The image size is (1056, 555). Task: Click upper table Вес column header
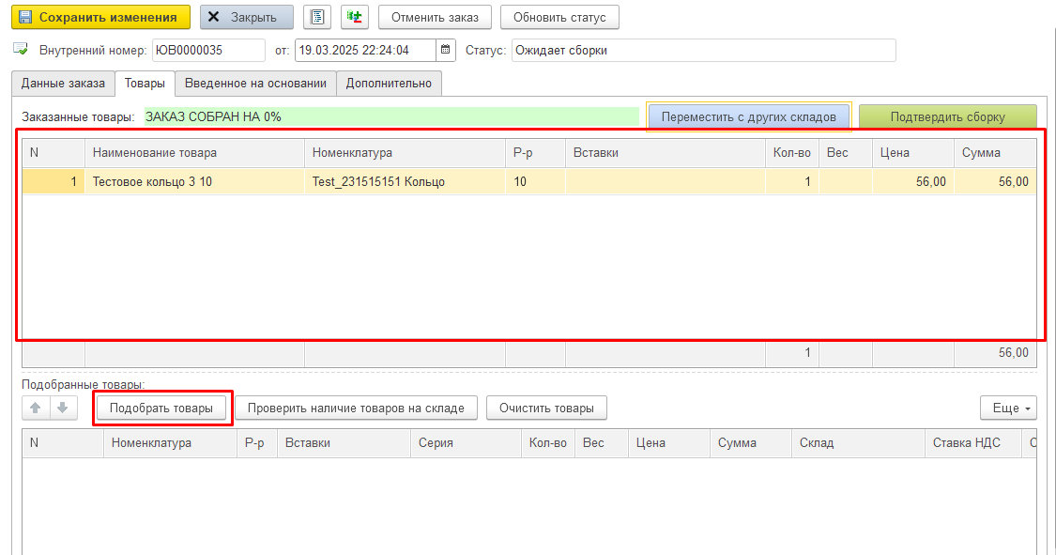[x=846, y=153]
